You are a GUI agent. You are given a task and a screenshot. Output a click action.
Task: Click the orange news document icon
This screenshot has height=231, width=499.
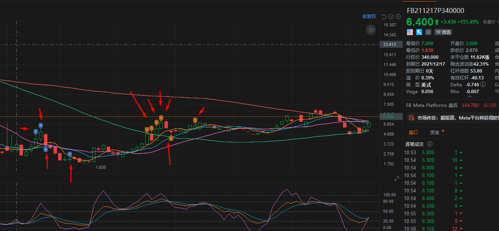[x=411, y=118]
